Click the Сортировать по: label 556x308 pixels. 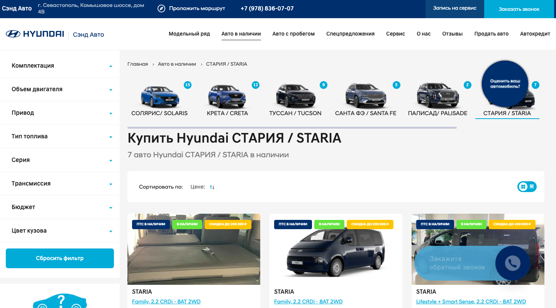click(161, 187)
